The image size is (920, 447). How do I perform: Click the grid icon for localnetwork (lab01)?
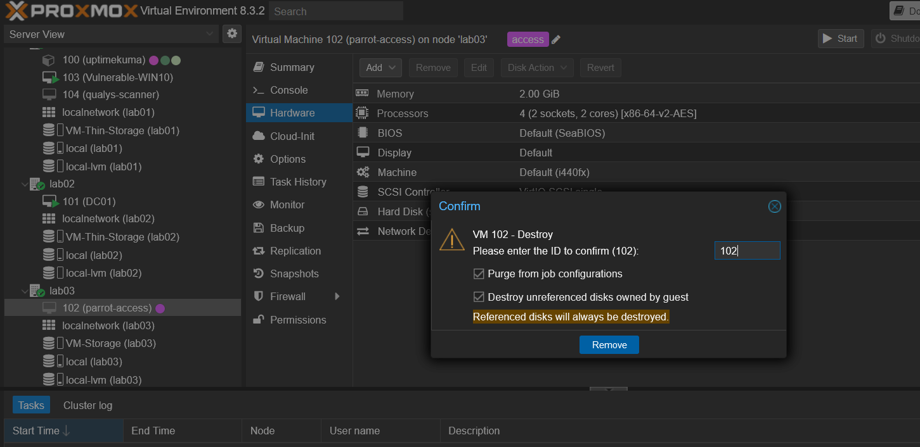tap(49, 112)
